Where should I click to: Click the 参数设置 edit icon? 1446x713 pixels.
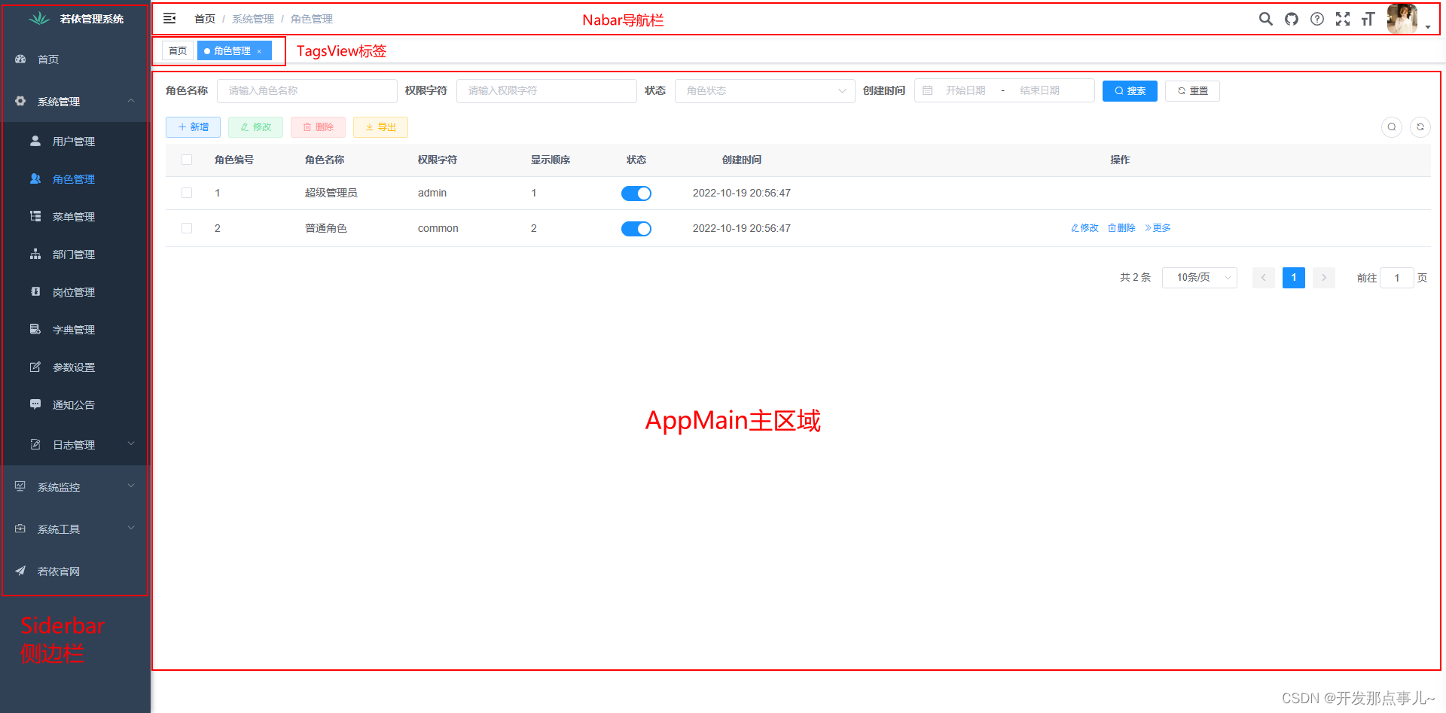[x=35, y=367]
